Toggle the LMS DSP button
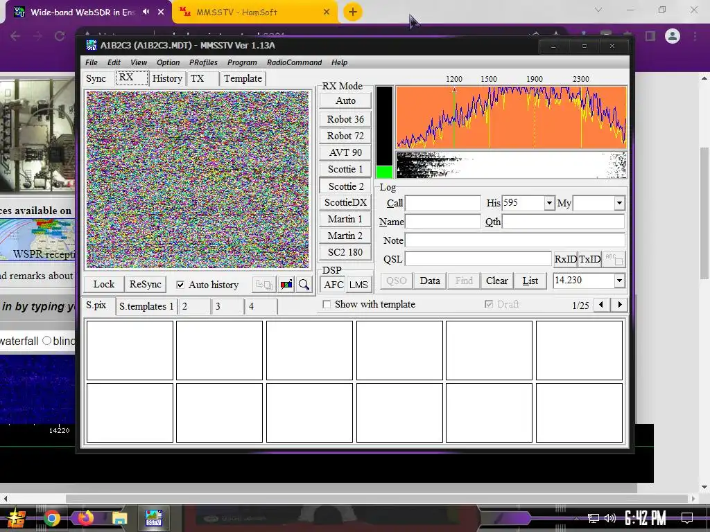Screen dimensions: 710x532 coord(358,285)
